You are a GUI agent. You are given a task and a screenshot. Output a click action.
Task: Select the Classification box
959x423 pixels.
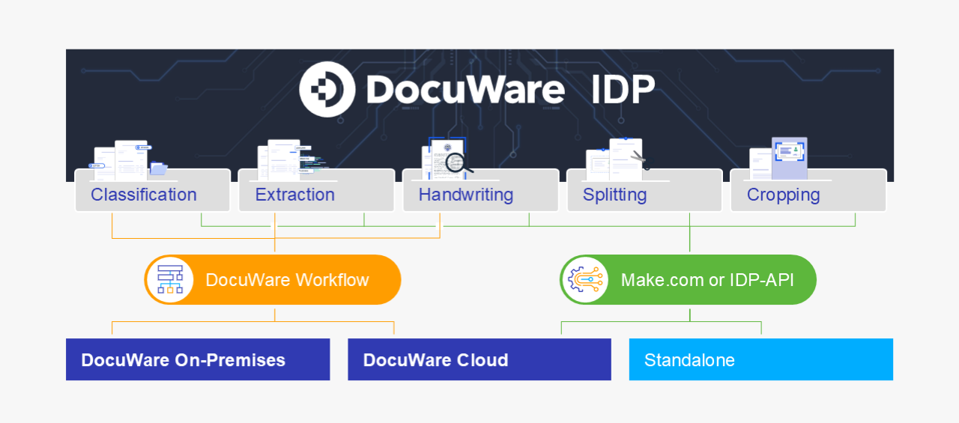point(152,190)
